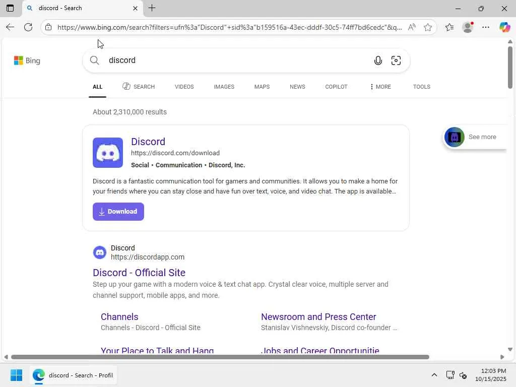Go to Bing home via logo
The image size is (516, 387).
coord(27,60)
